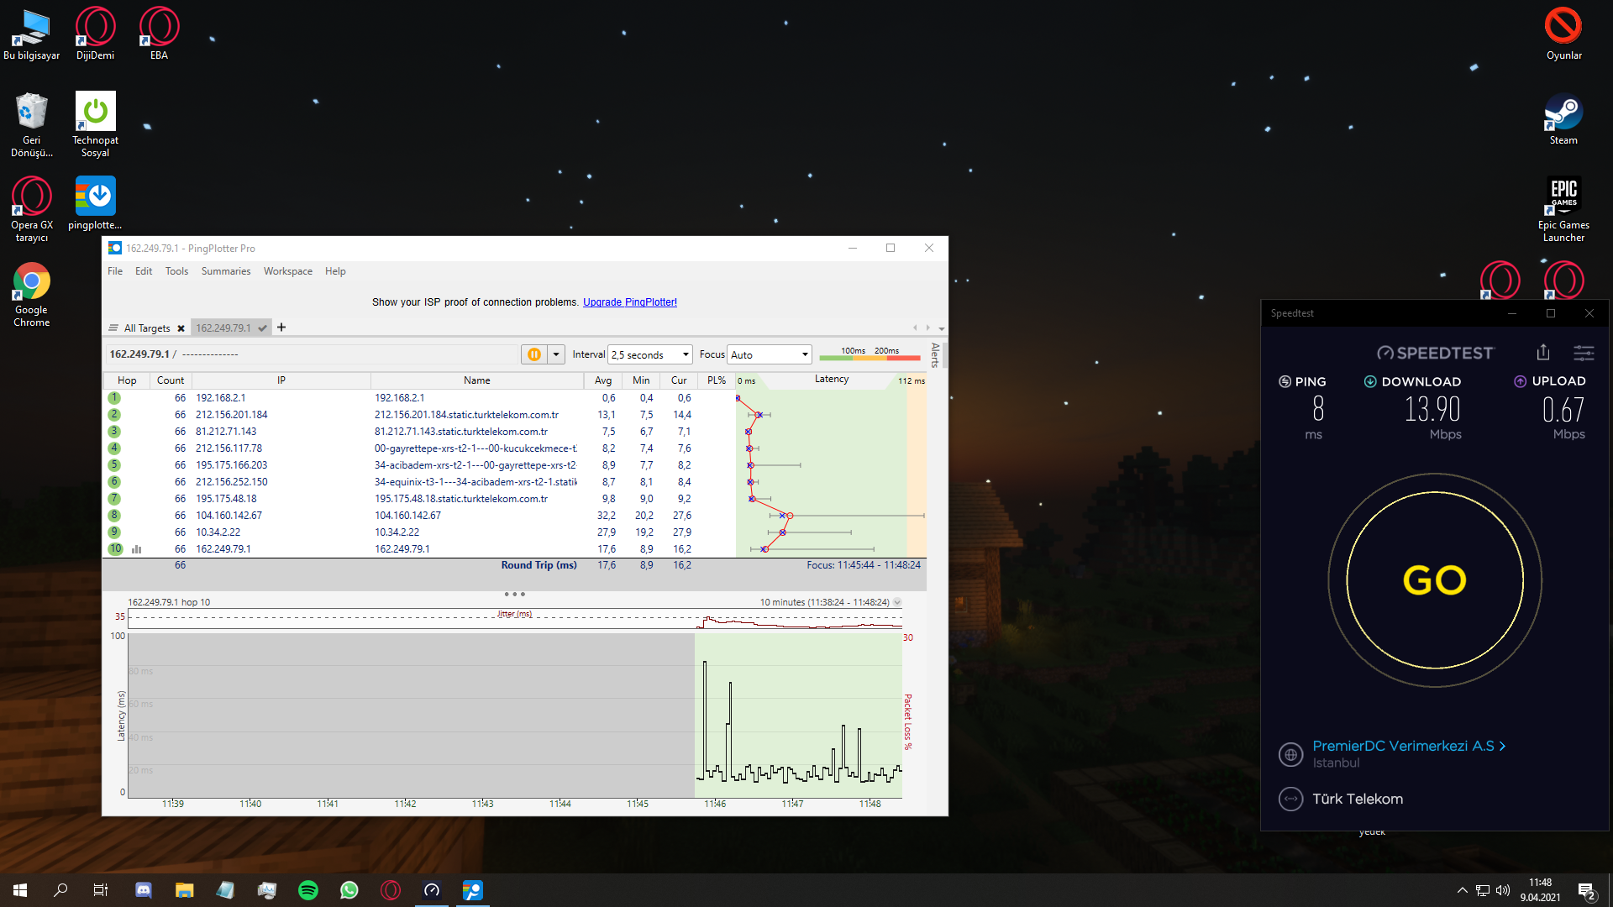Open Discord from the taskbar
The height and width of the screenshot is (907, 1613).
tap(144, 890)
